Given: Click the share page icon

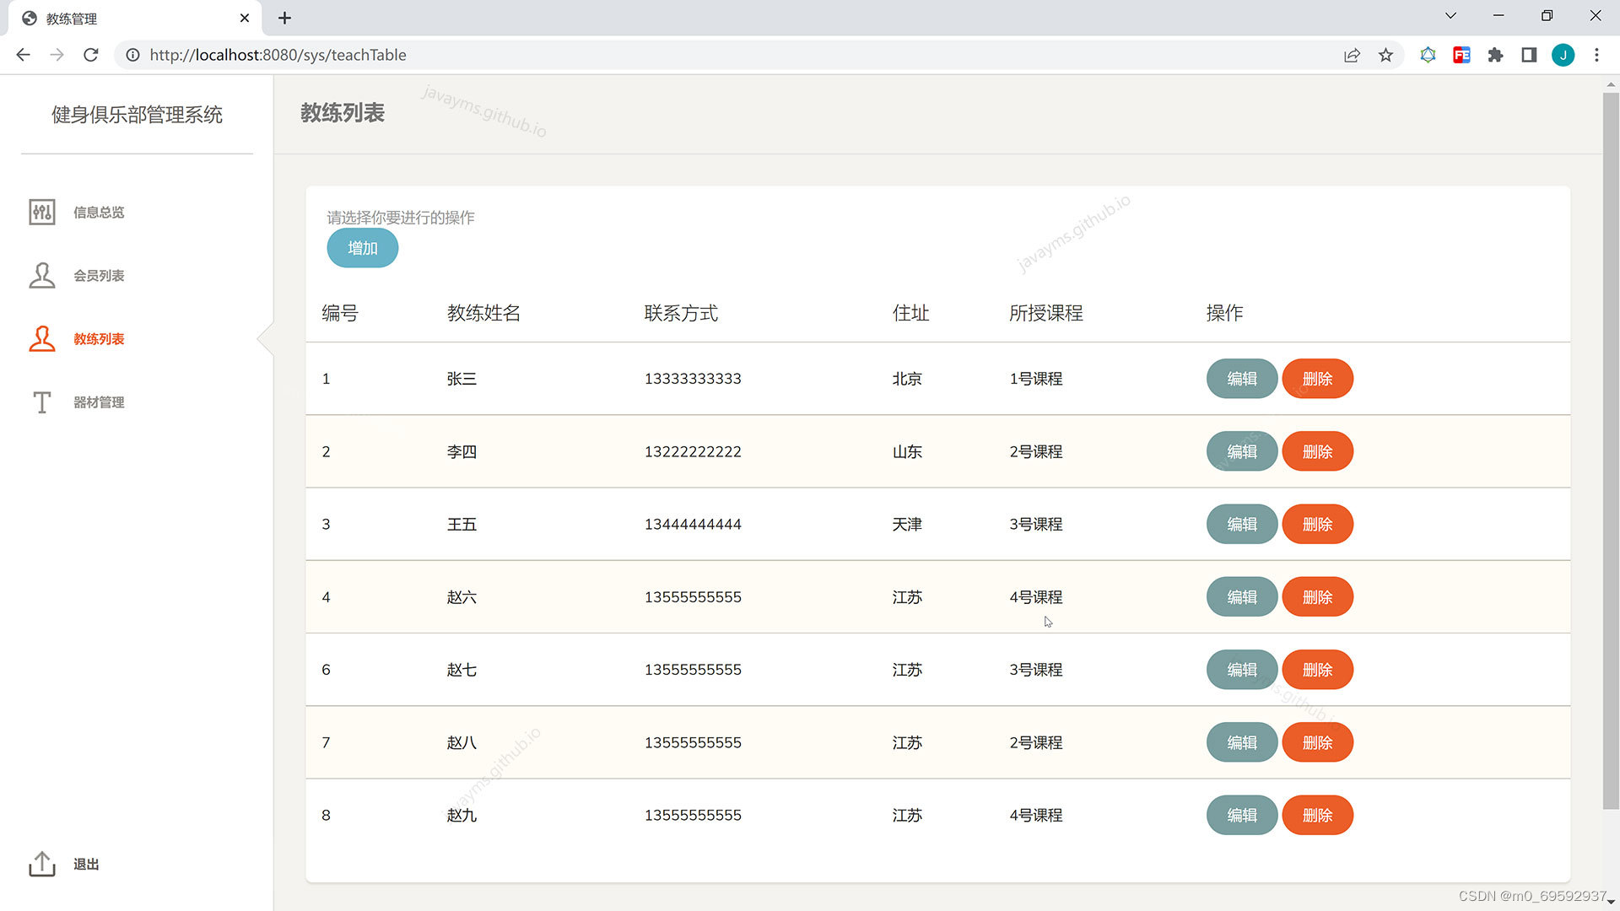Looking at the screenshot, I should (x=1352, y=55).
